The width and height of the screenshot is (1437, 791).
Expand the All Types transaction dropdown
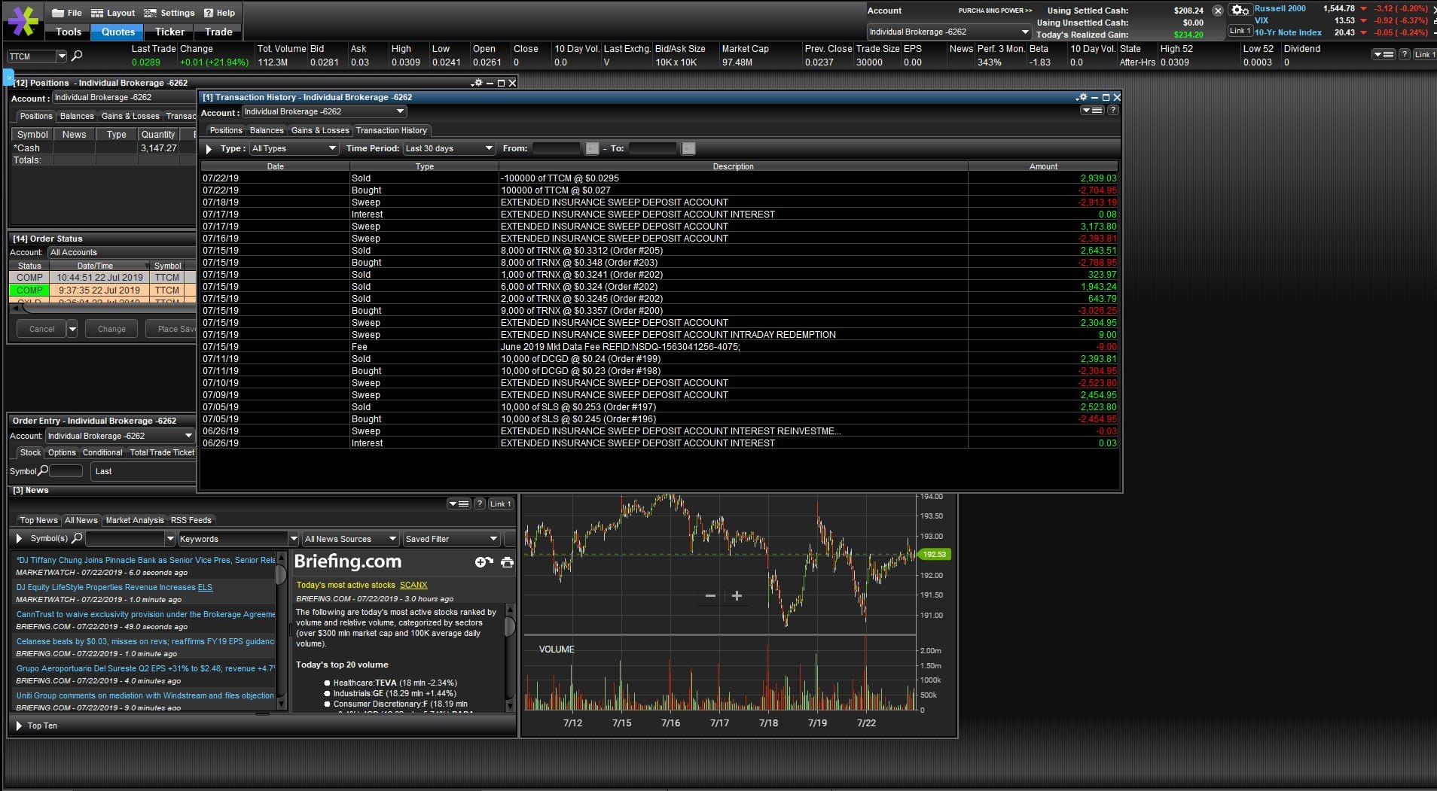coord(293,148)
